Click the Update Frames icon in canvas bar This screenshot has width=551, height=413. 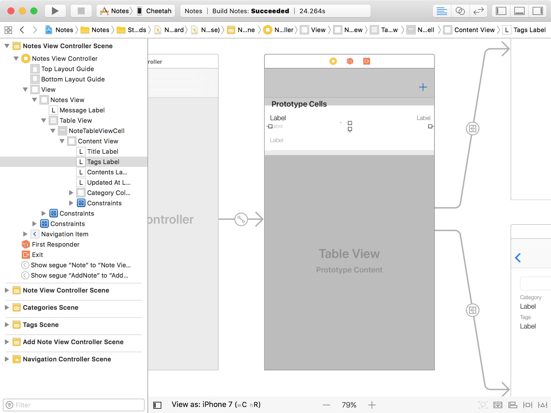tap(483, 405)
